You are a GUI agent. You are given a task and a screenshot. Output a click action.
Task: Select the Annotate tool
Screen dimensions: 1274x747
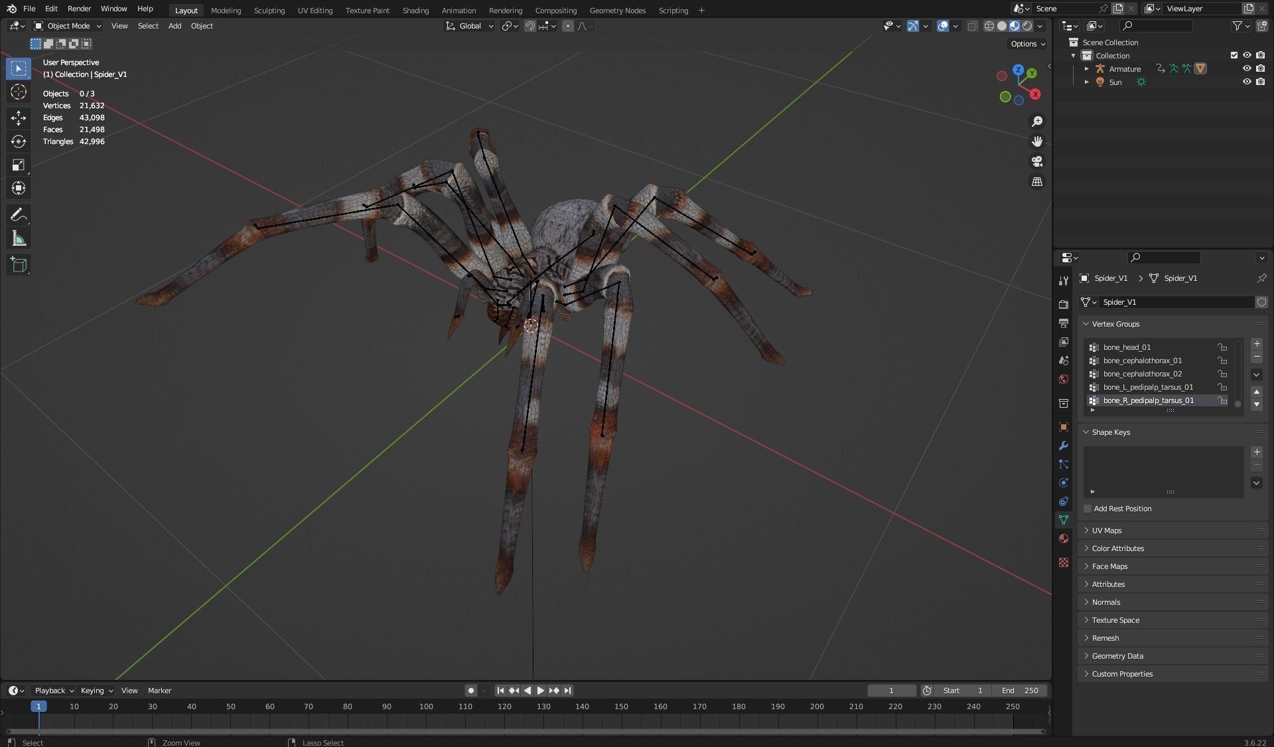click(19, 215)
